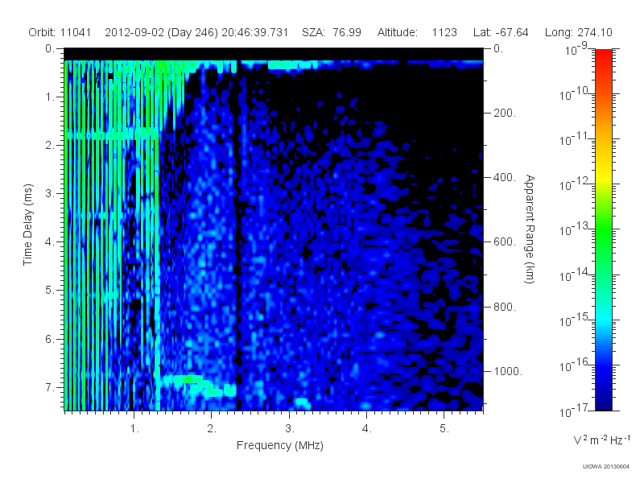Click the Lat: -67.64 value
Viewport: 644px width, 483px height.
pos(501,32)
